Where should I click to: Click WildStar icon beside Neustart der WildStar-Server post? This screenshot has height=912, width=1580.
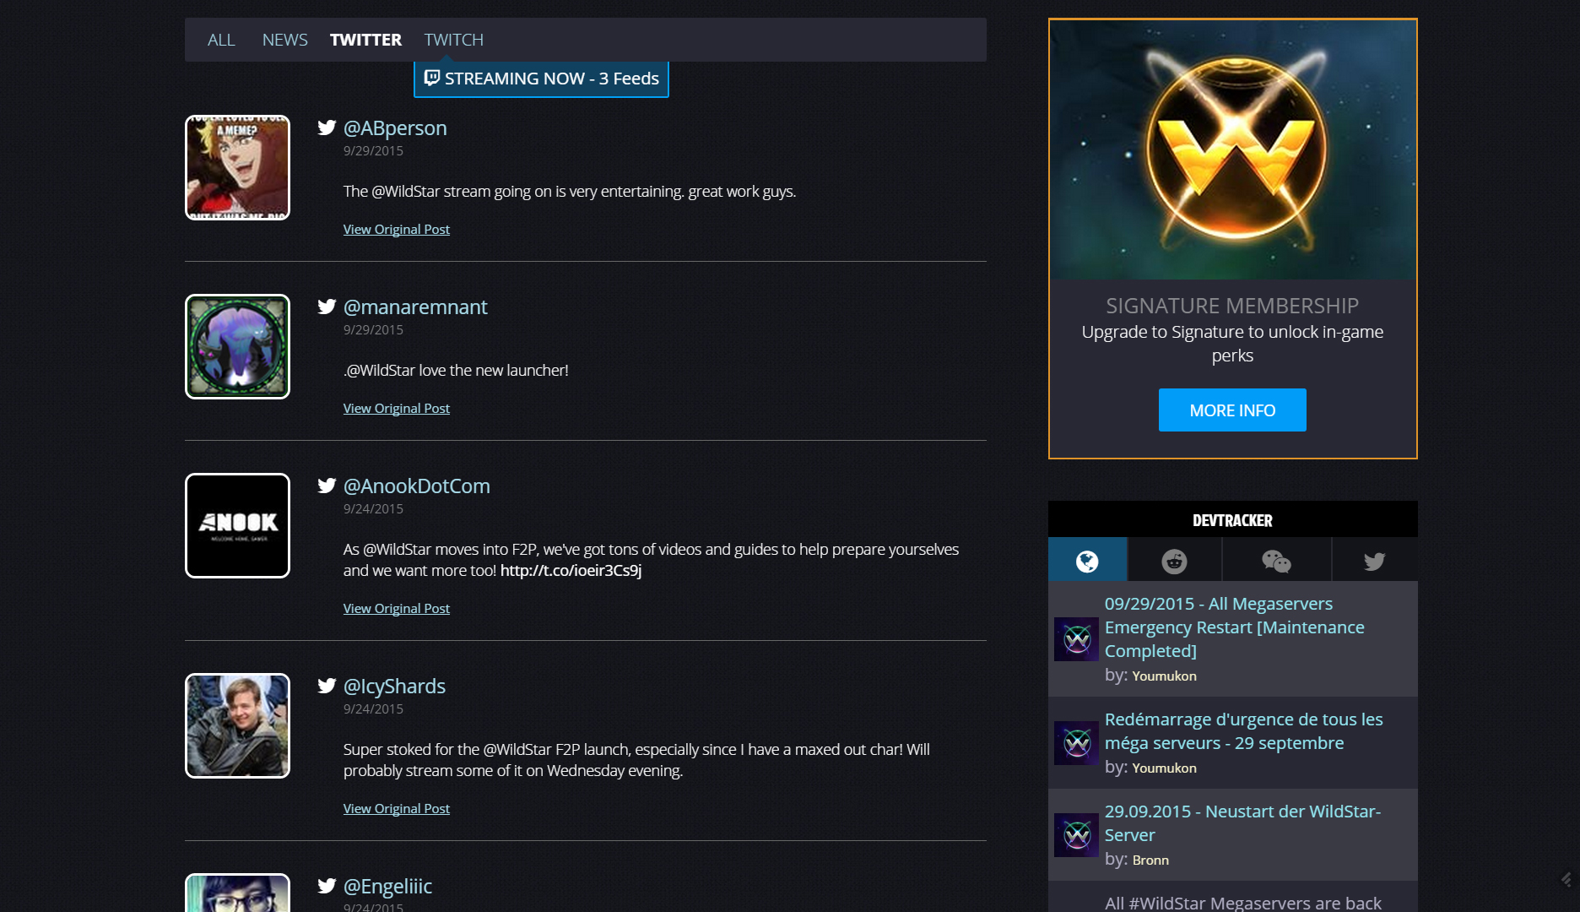coord(1077,835)
